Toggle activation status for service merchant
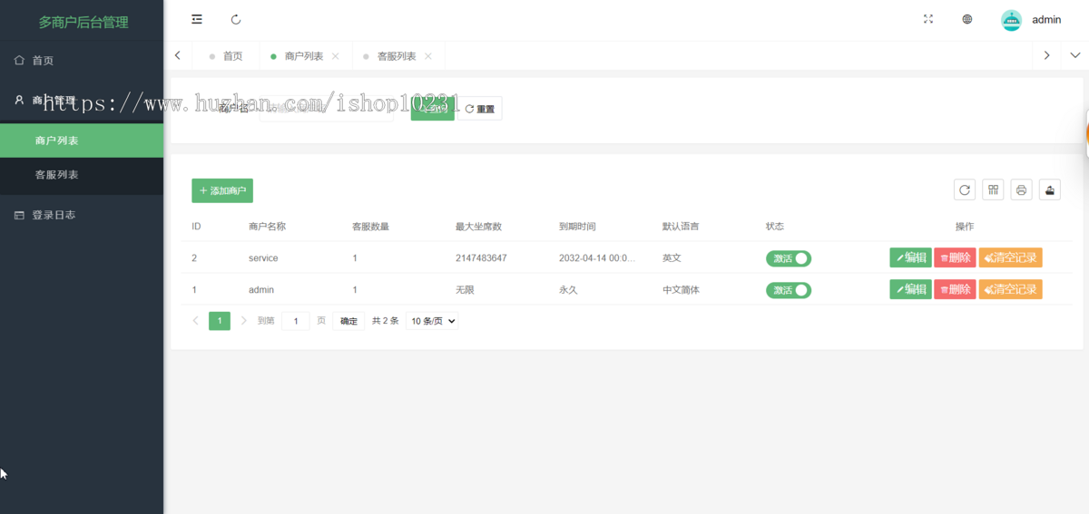The height and width of the screenshot is (514, 1089). coord(789,258)
